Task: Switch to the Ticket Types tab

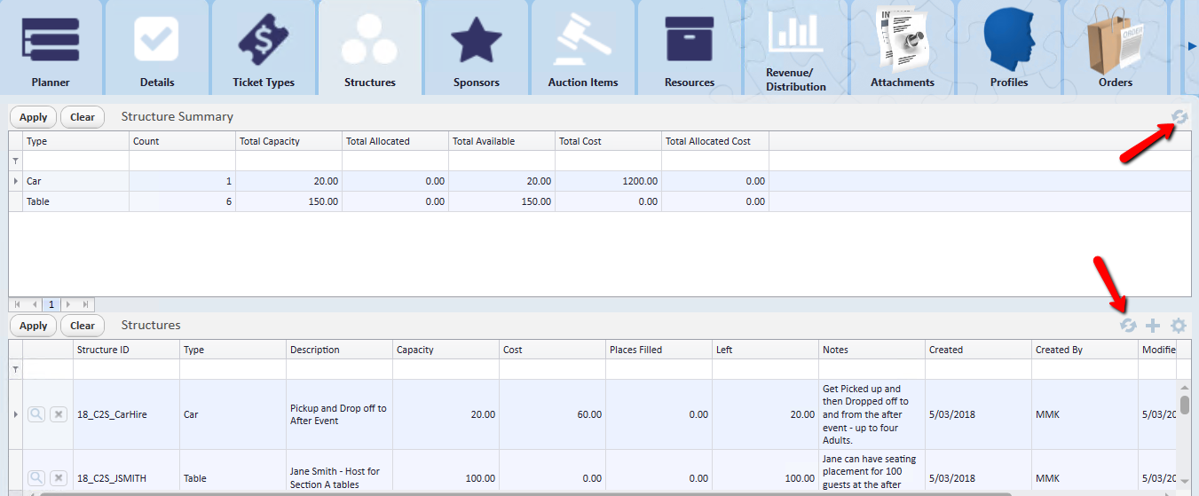Action: 263,48
